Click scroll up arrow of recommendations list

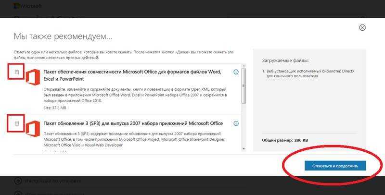[x=244, y=66]
